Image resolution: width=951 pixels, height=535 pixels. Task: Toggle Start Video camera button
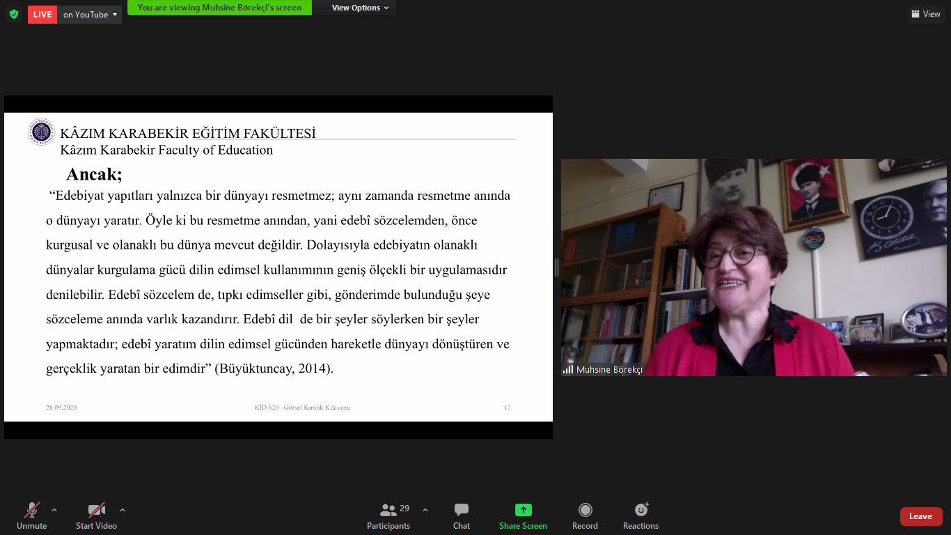96,516
